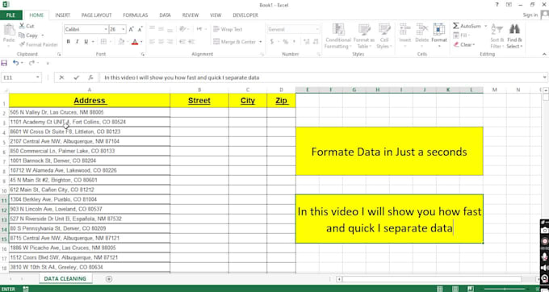Toggle Bold formatting
Screen dimensions: 549x292
coord(69,42)
